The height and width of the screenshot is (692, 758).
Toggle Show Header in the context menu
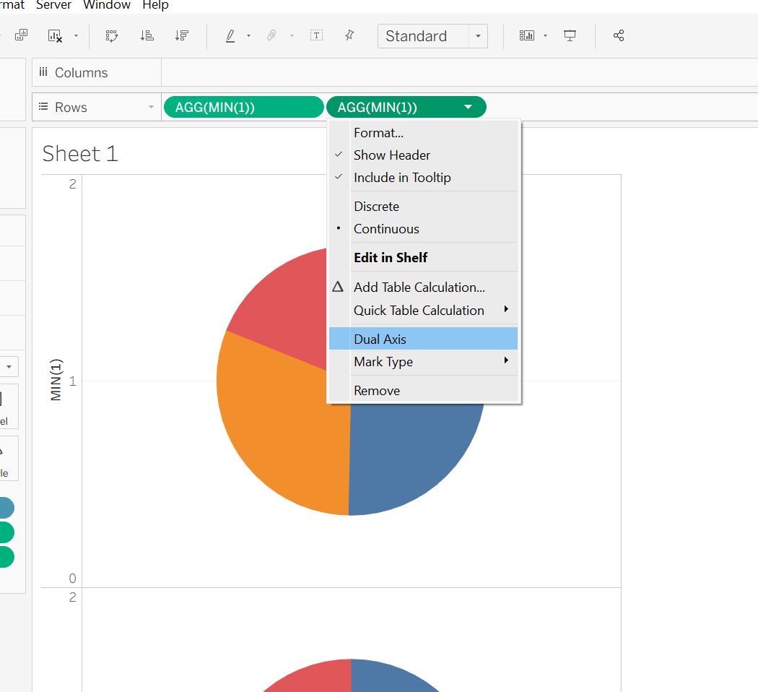pyautogui.click(x=424, y=155)
